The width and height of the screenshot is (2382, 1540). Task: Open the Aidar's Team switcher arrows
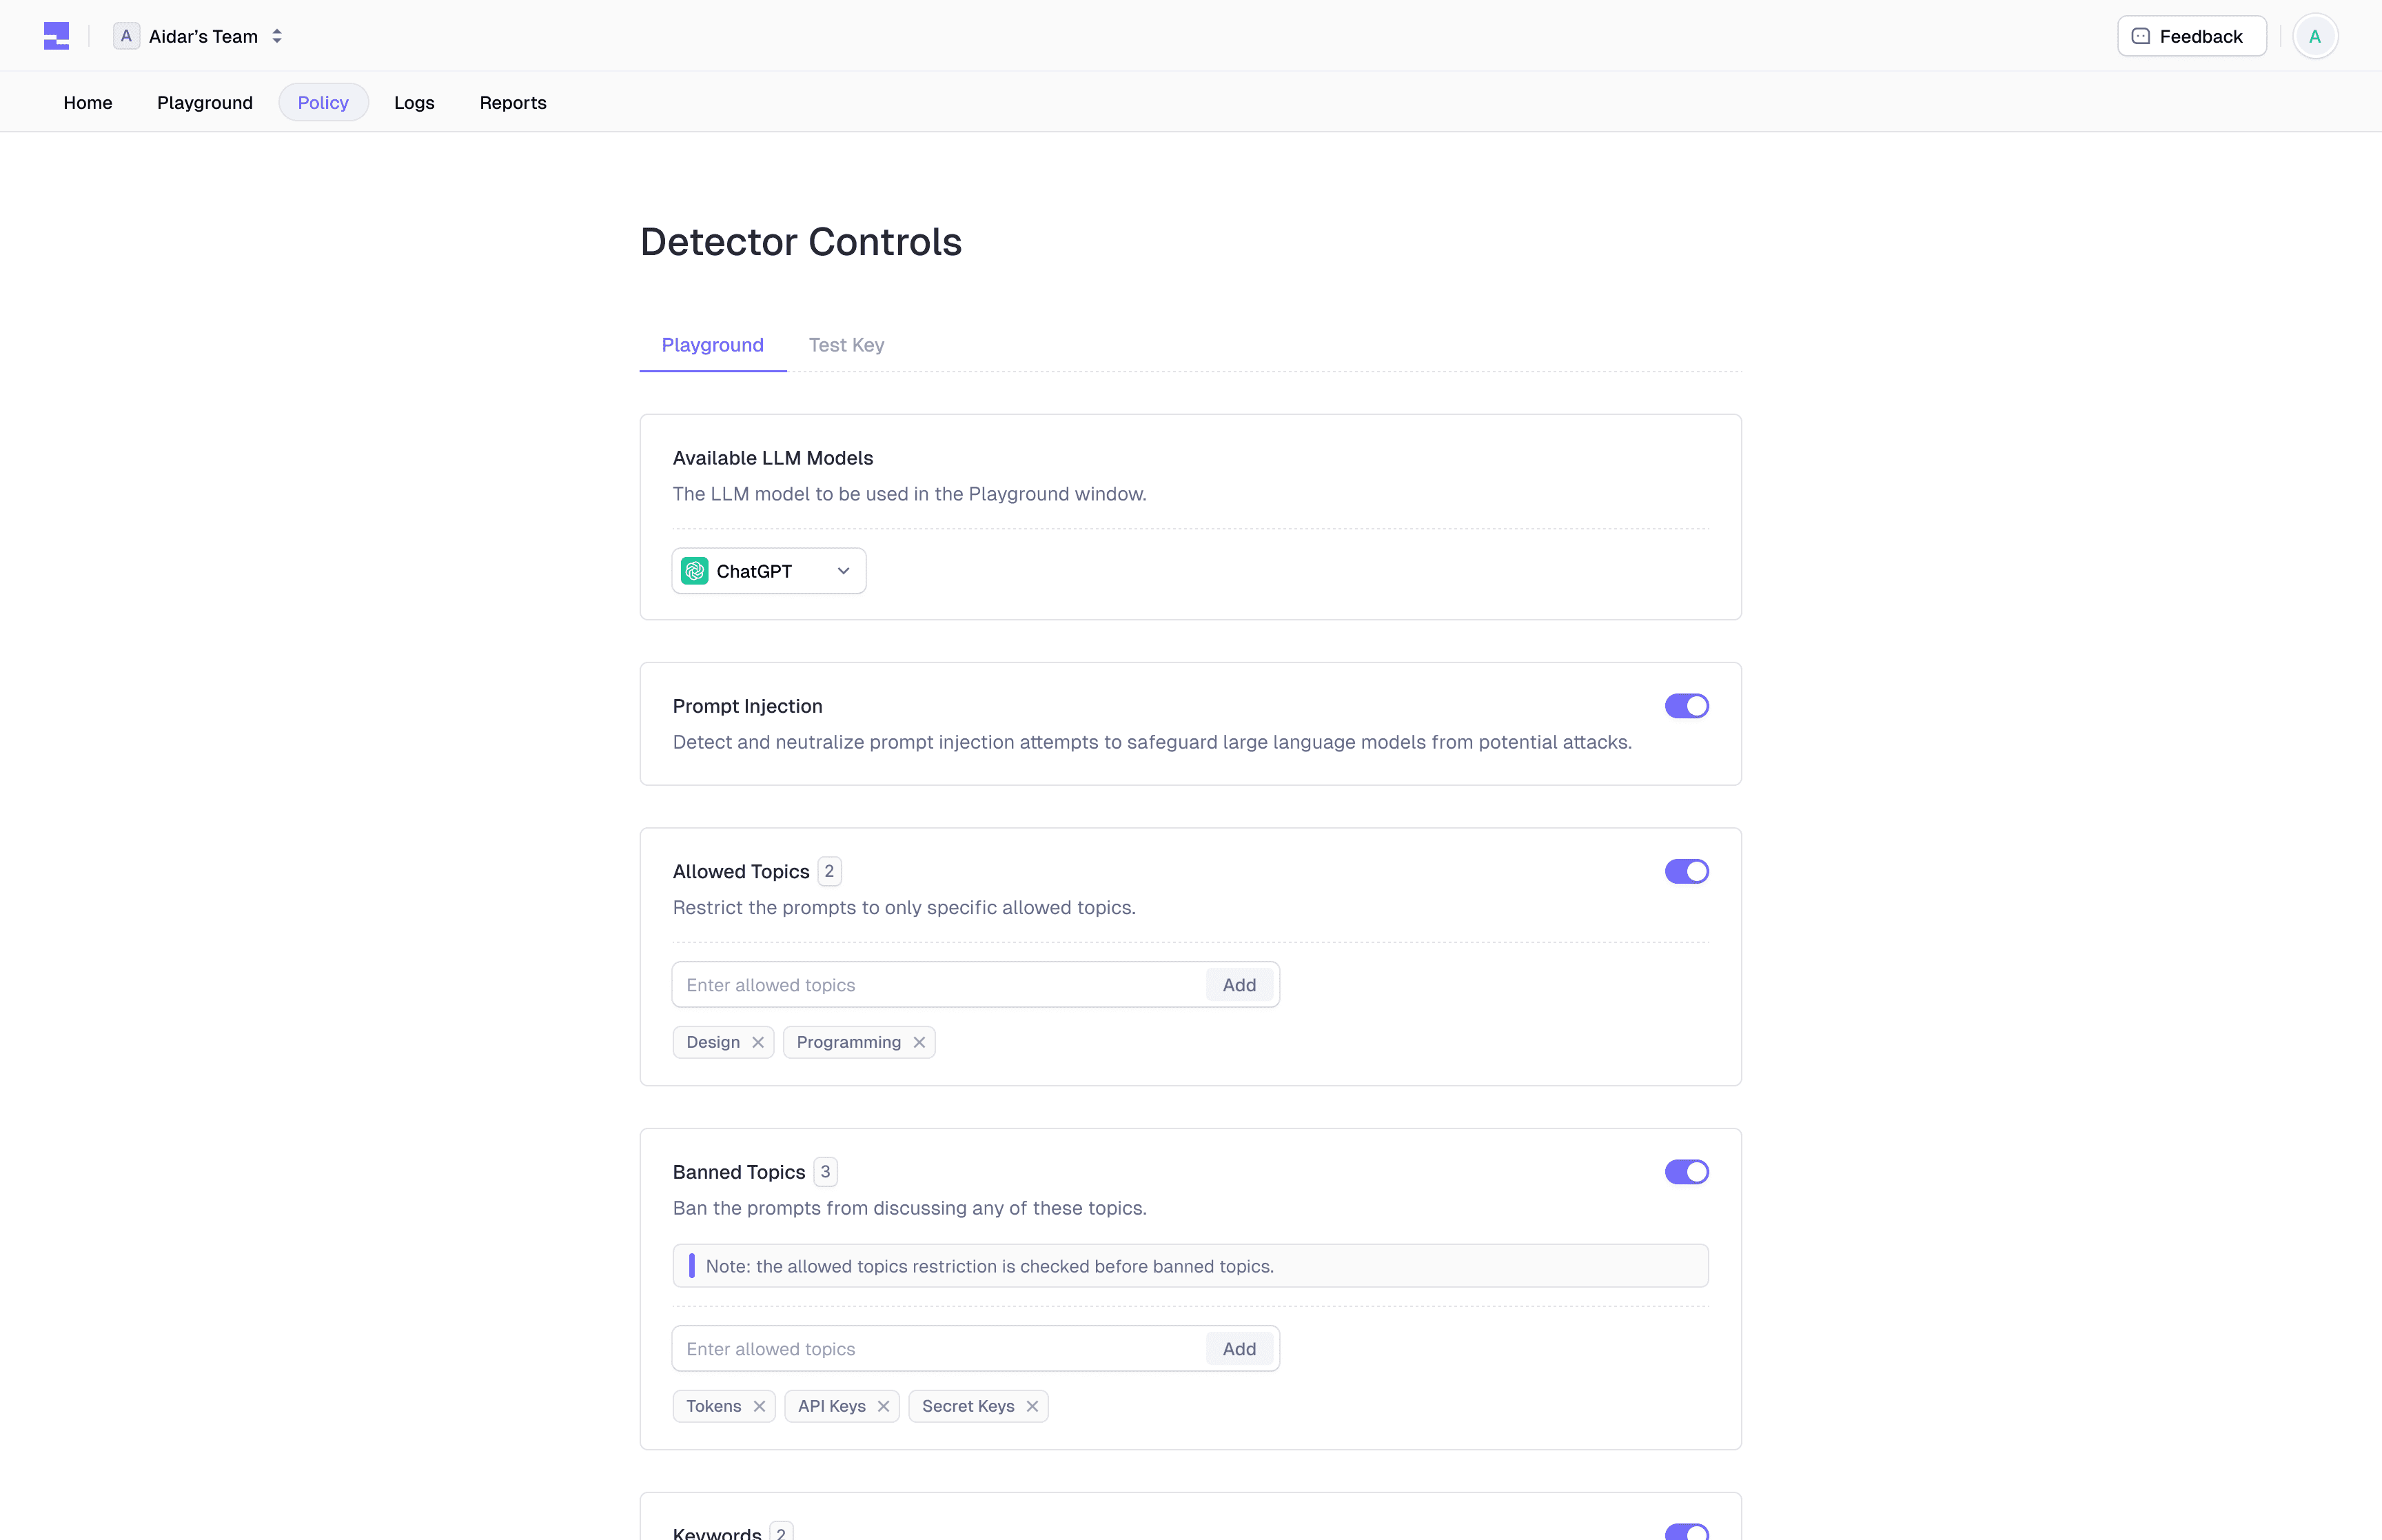pos(277,36)
